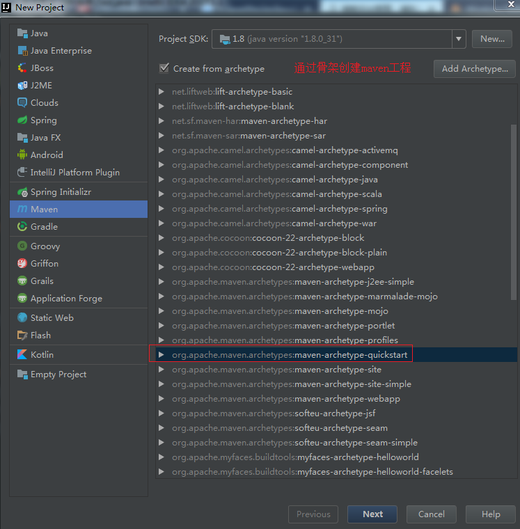Open the Project SDK dropdown arrow

[x=459, y=39]
